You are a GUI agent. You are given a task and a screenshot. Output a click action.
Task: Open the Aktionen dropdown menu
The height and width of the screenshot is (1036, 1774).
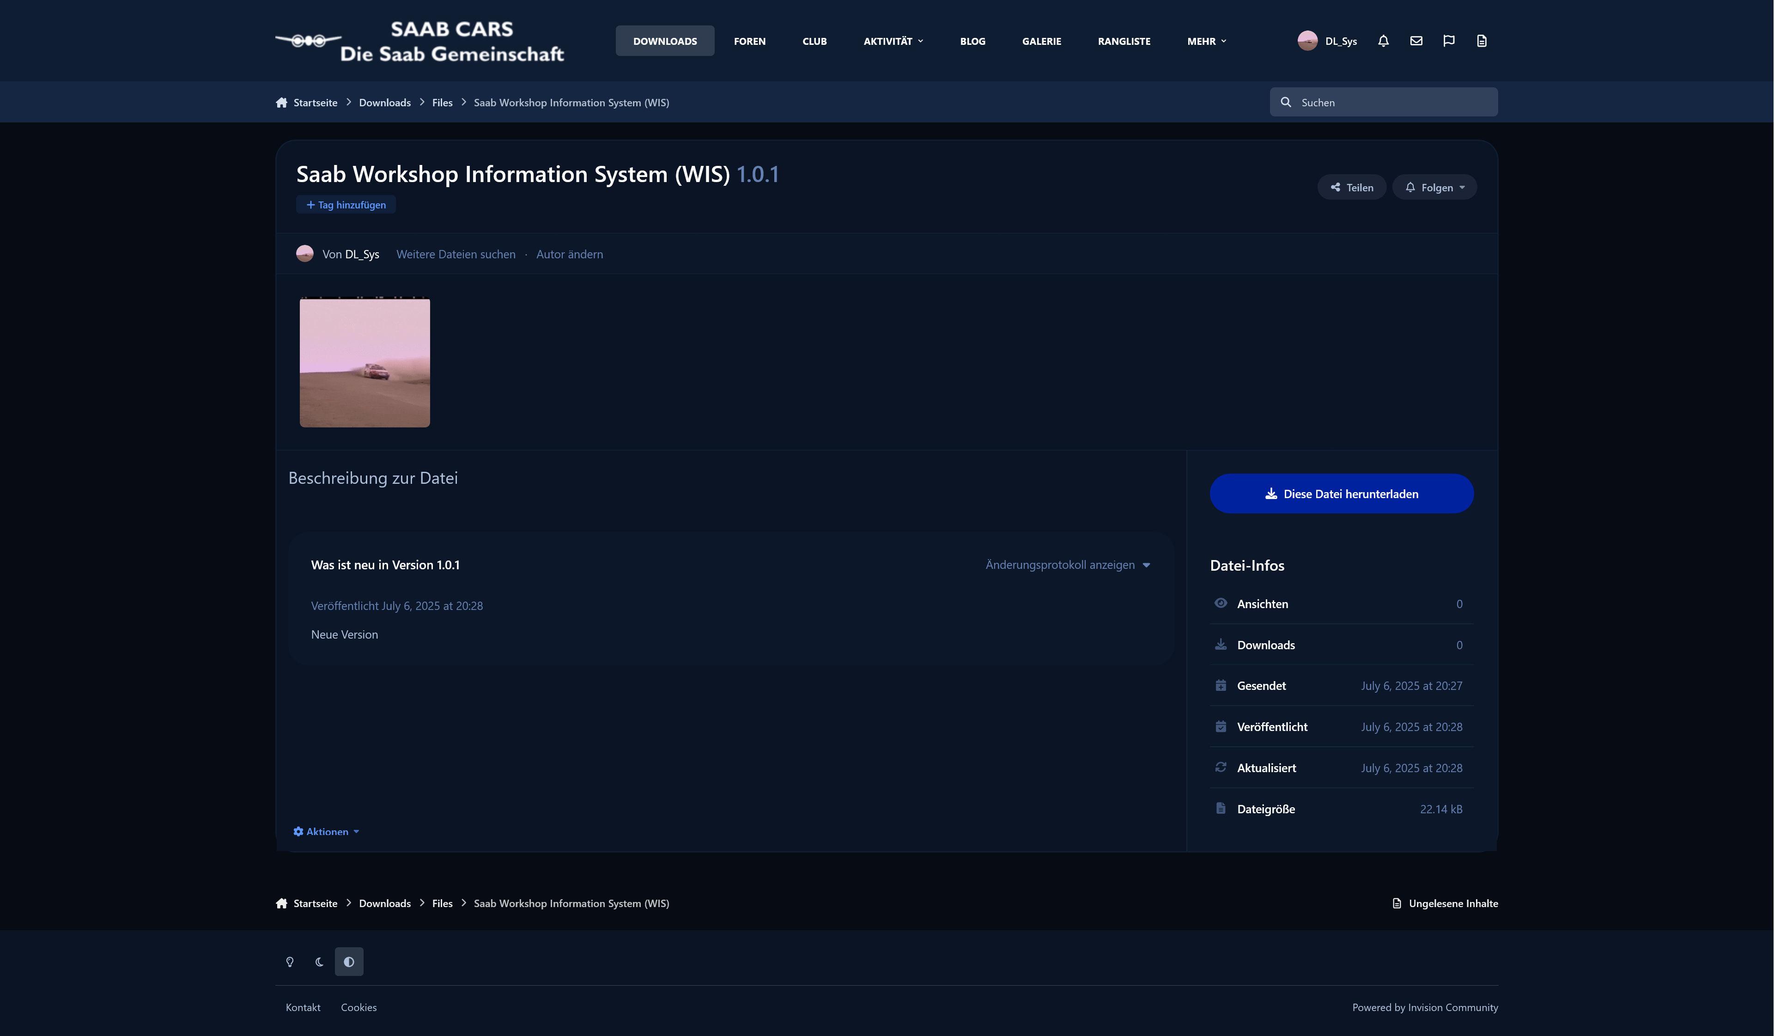326,832
